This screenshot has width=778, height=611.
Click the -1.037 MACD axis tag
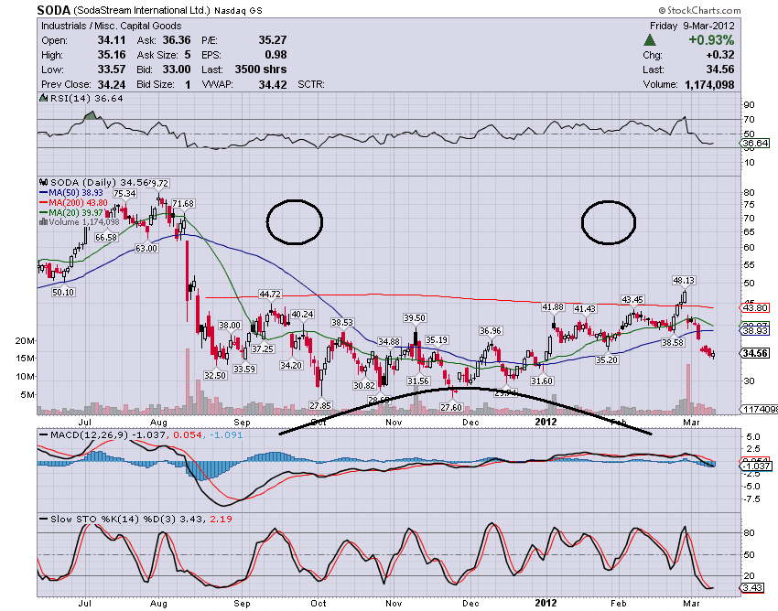[x=756, y=466]
